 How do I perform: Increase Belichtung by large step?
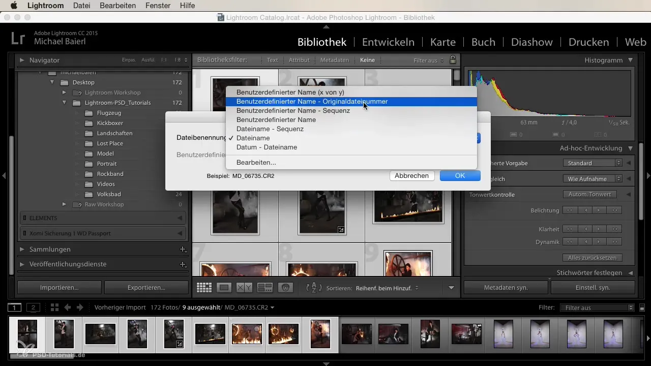(x=615, y=210)
